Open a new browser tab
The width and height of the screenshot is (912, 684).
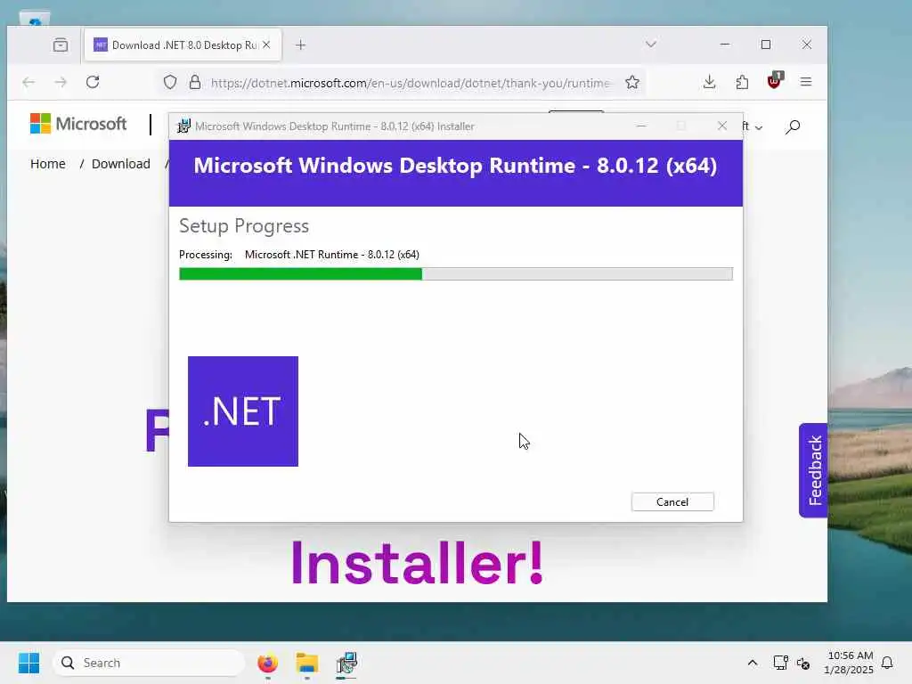301,45
